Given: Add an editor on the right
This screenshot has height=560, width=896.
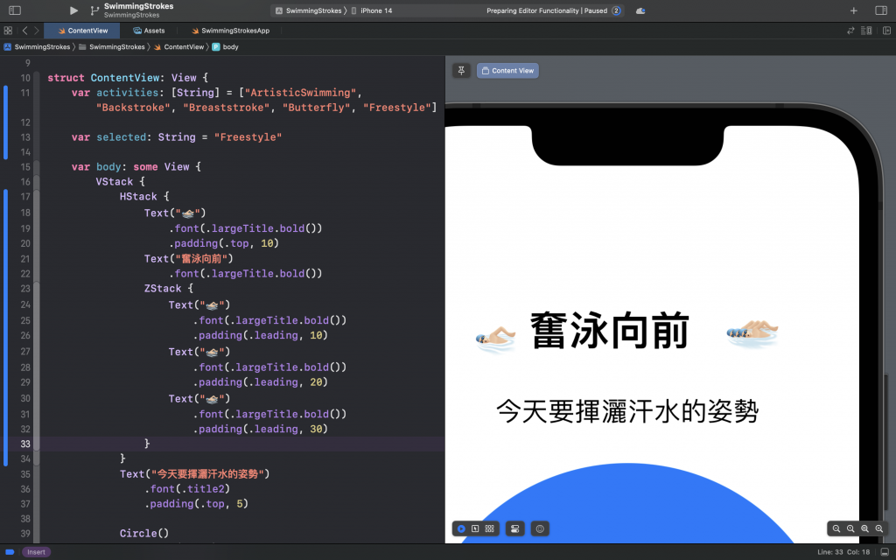Looking at the screenshot, I should (x=886, y=31).
